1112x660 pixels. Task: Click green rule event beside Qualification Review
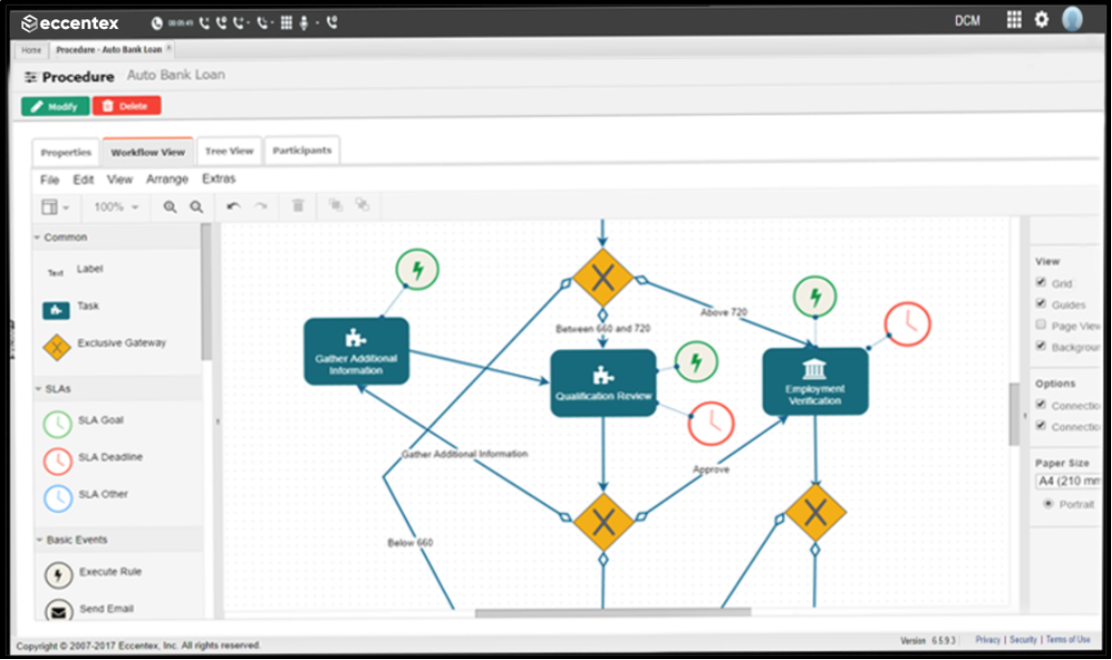pyautogui.click(x=696, y=362)
